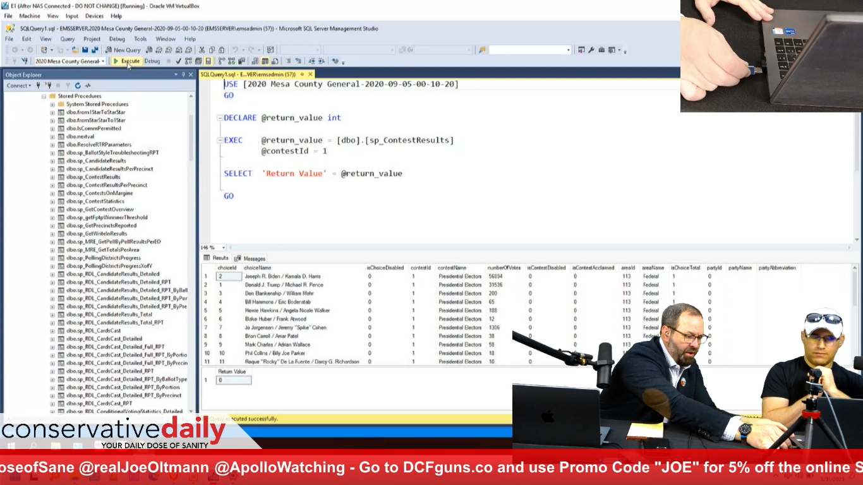Click the Decrease Indent icon

tap(312, 61)
